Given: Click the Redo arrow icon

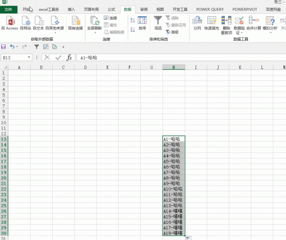Looking at the screenshot, I should [x=25, y=47].
